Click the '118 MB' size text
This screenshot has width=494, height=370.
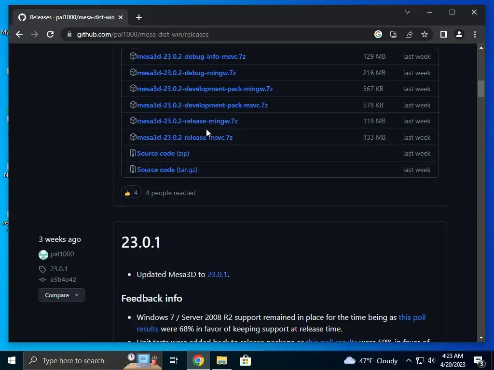(374, 121)
